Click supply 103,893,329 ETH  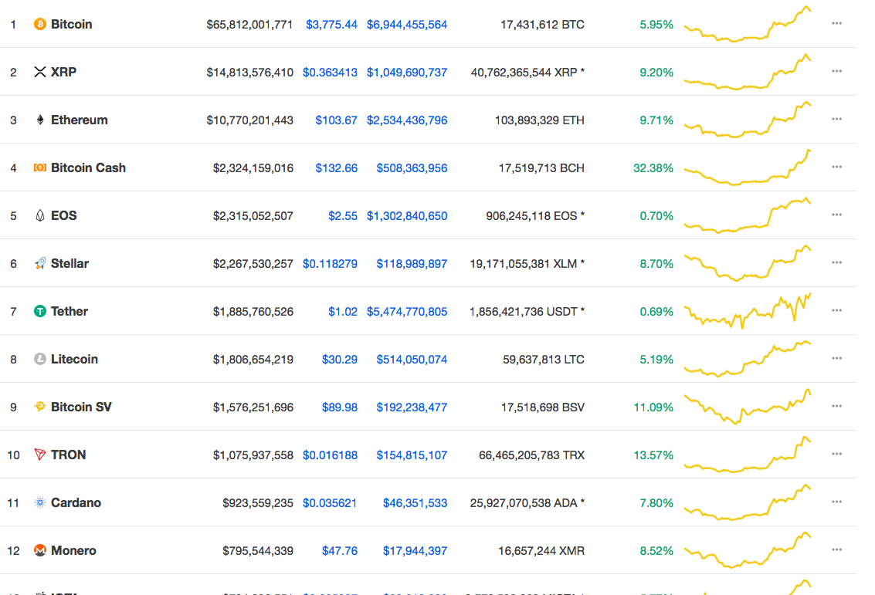[540, 120]
